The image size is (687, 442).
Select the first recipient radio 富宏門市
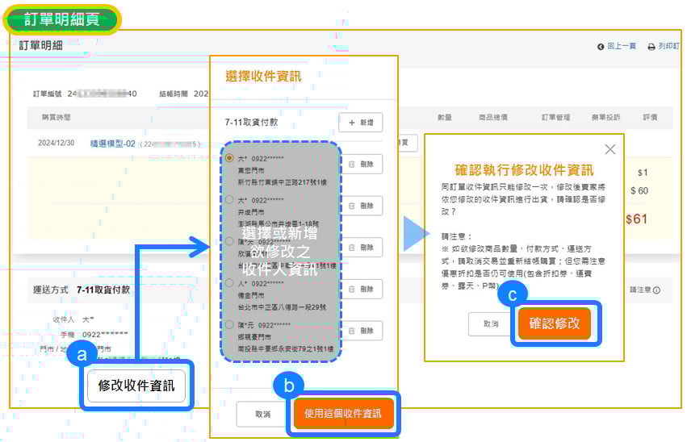tap(230, 158)
